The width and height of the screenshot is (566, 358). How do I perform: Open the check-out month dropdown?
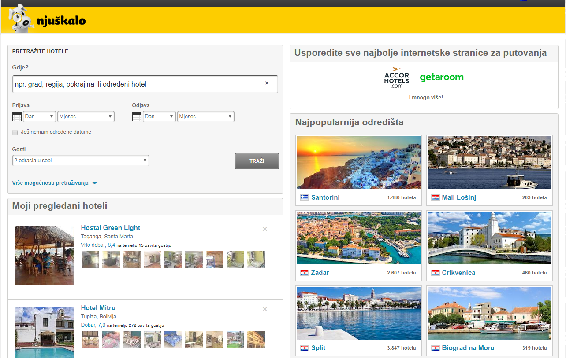pyautogui.click(x=205, y=117)
